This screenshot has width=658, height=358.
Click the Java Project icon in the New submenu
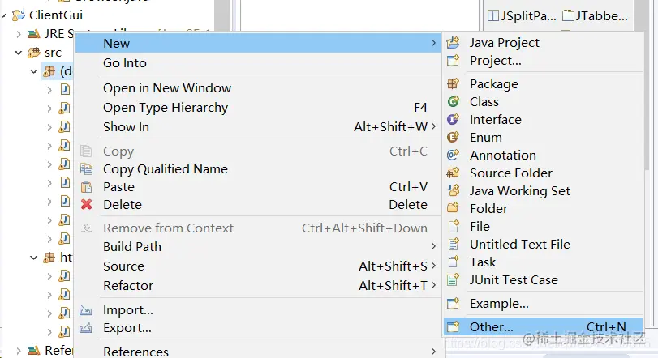[454, 43]
